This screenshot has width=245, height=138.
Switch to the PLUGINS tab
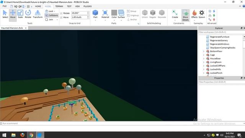click(88, 6)
